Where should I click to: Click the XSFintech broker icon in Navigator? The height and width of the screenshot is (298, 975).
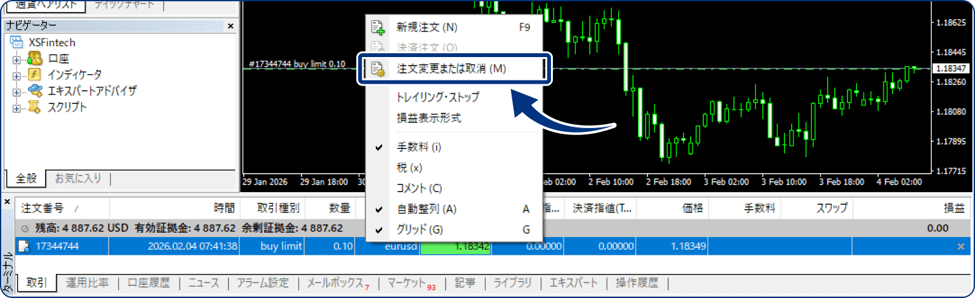tap(17, 42)
